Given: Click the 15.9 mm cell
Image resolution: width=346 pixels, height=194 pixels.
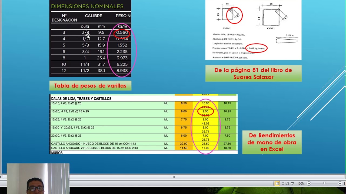Looking at the screenshot, I should 101,45.
